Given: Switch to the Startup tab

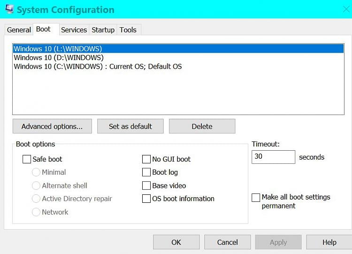Looking at the screenshot, I should pos(103,30).
